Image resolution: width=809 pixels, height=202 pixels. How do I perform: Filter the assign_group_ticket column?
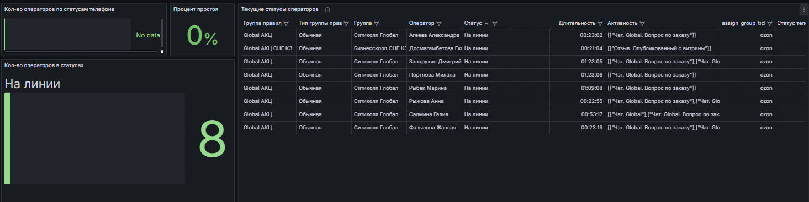tap(769, 24)
